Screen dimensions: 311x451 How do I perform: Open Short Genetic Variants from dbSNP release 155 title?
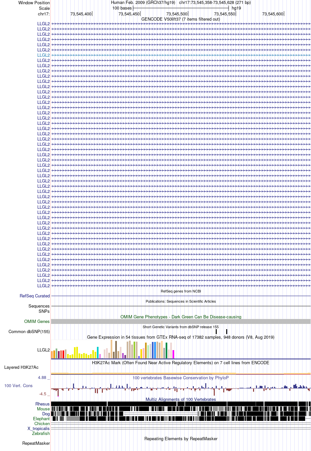click(181, 327)
